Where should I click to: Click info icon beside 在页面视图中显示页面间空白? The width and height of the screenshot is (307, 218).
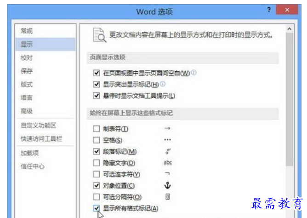coord(194,73)
